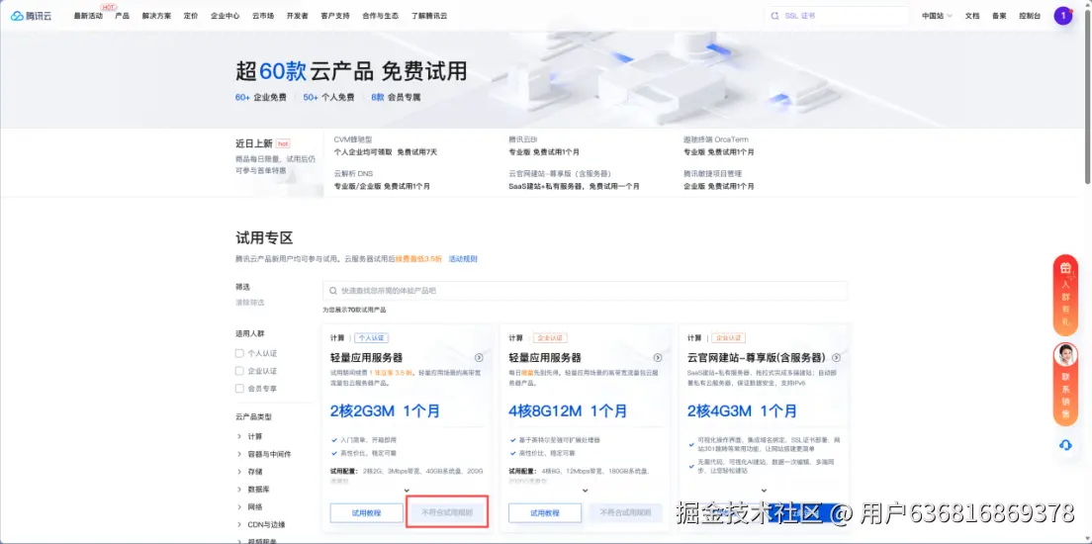Check the 个人认证 filter checkbox
Image resolution: width=1092 pixels, height=544 pixels.
tap(239, 353)
